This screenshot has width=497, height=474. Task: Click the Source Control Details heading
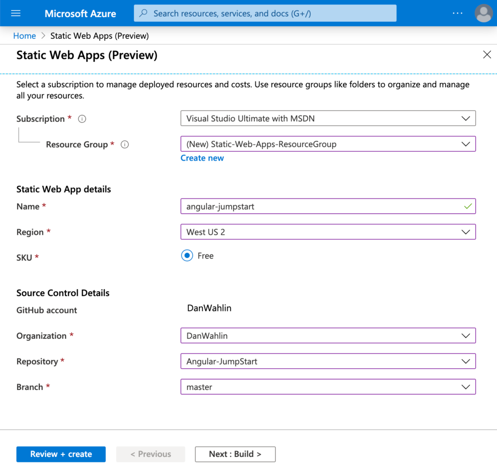pyautogui.click(x=63, y=293)
